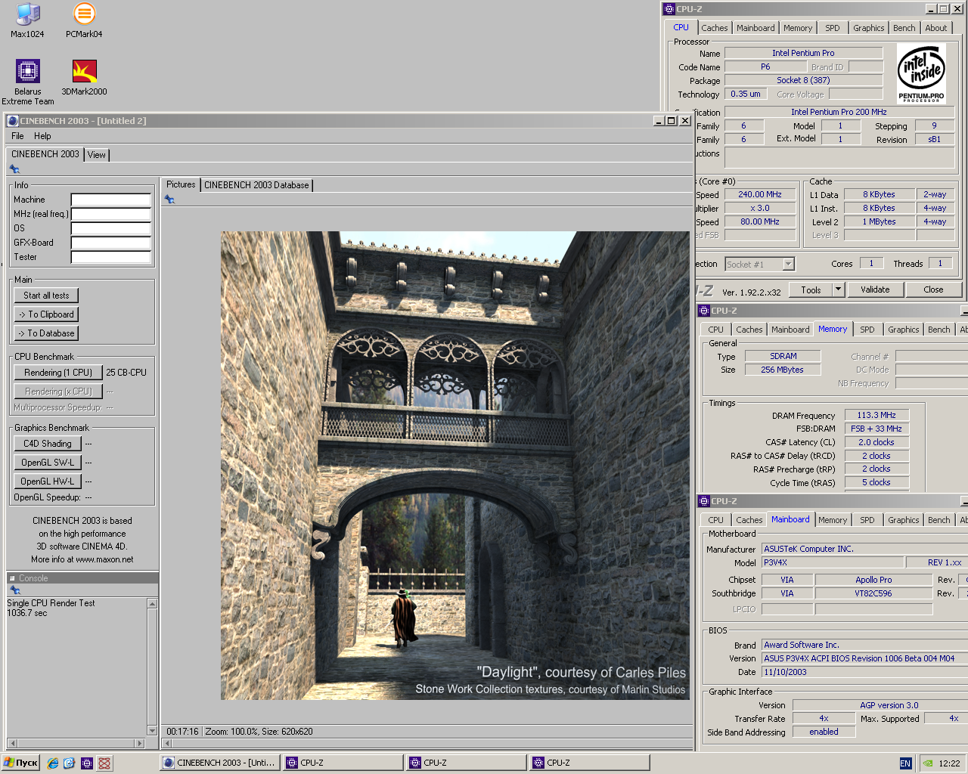Open the Belarus Extreme Team desktop icon
This screenshot has height=774, width=968.
pyautogui.click(x=28, y=82)
